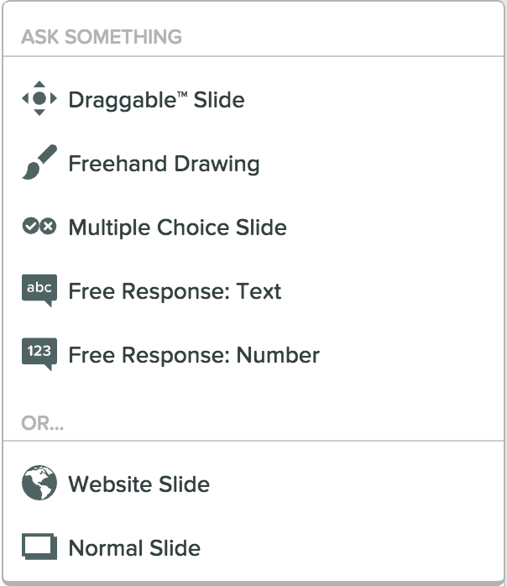Select the Draggable Slide menu entry
The height and width of the screenshot is (586, 507).
(156, 100)
